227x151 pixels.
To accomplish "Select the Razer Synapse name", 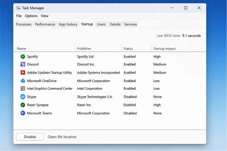I will click(x=38, y=105).
